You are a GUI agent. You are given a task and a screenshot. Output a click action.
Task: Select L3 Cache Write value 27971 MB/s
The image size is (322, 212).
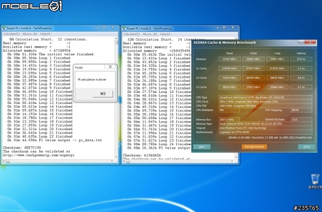pyautogui.click(x=253, y=87)
